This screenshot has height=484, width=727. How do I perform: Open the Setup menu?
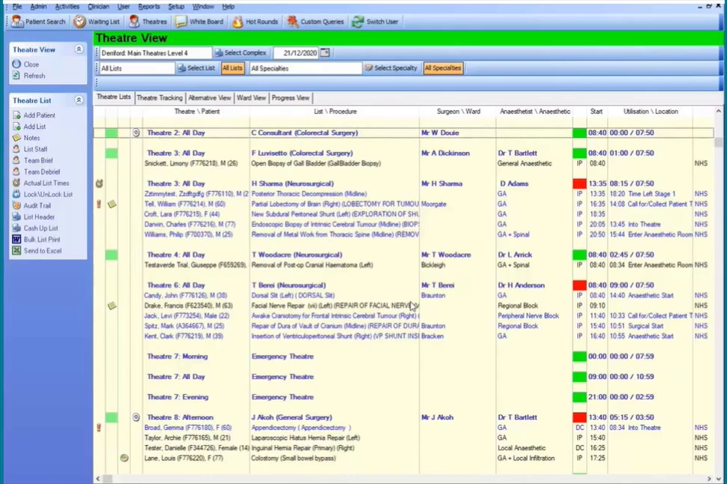pos(176,7)
